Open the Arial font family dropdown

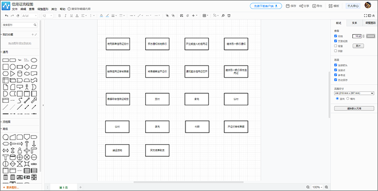[30, 16]
